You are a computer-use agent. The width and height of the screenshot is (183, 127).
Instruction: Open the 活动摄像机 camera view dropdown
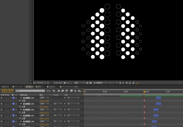click(100, 83)
